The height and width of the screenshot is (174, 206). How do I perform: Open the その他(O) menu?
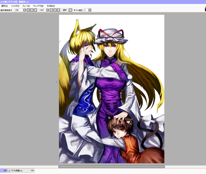[x=51, y=6]
